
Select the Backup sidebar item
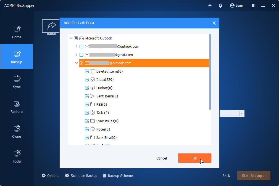[17, 57]
